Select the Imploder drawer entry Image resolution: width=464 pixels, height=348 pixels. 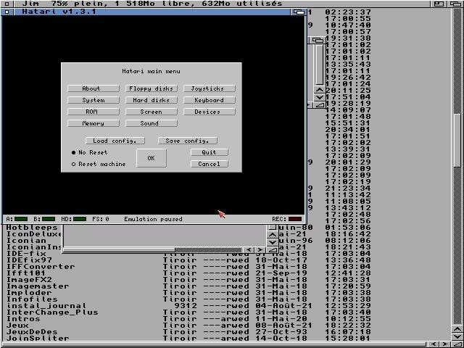(29, 293)
